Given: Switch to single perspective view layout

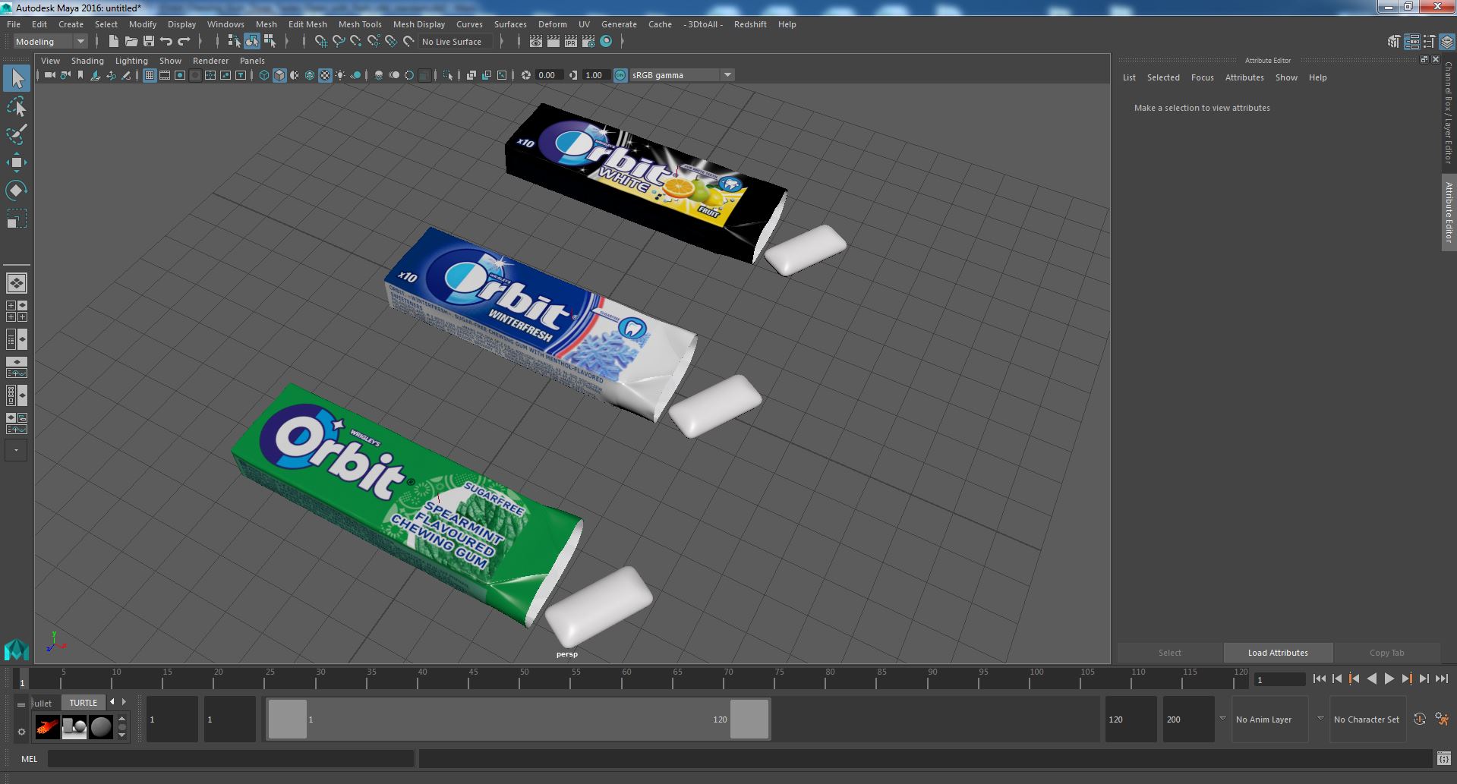Looking at the screenshot, I should [16, 283].
